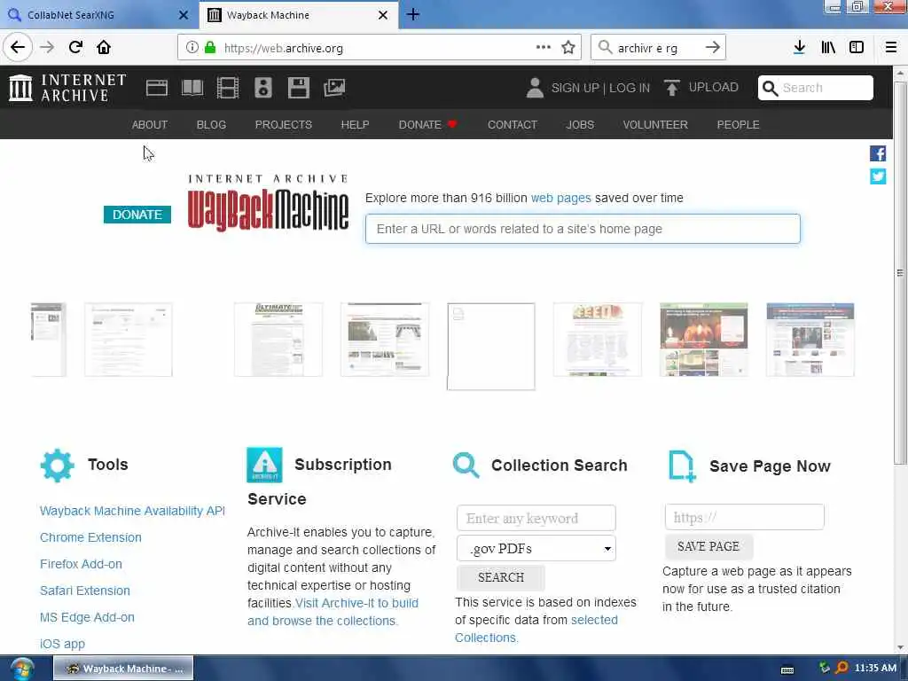This screenshot has height=681, width=908.
Task: Click the Enter any keyword field
Action: tap(536, 518)
